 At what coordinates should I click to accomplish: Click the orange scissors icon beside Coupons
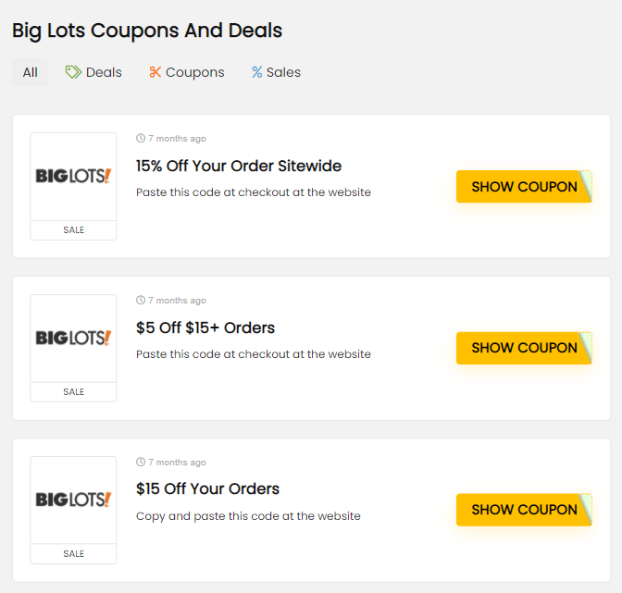(155, 72)
